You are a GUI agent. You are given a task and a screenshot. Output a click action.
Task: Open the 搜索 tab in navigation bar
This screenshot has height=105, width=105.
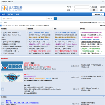point(18,14)
